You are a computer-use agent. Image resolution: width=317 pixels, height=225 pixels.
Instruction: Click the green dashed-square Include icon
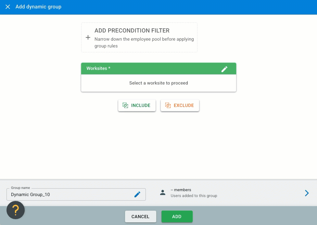tap(125, 105)
